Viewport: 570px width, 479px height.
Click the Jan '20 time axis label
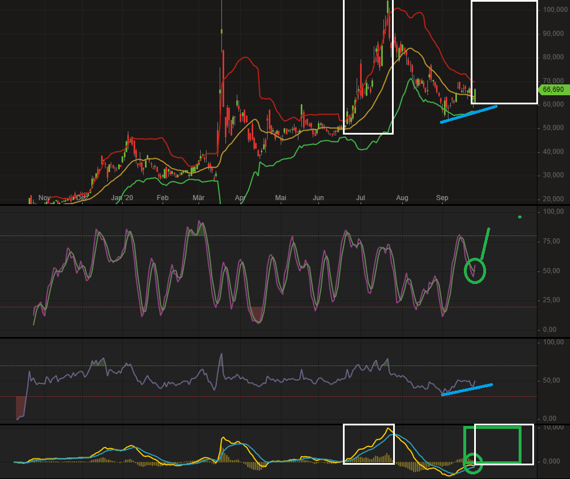pos(122,198)
